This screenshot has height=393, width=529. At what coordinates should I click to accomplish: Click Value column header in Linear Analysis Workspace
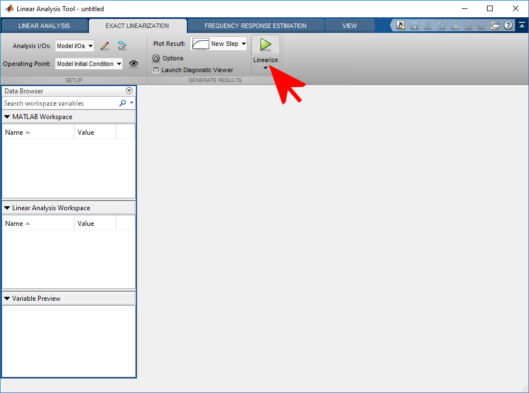[x=95, y=223]
